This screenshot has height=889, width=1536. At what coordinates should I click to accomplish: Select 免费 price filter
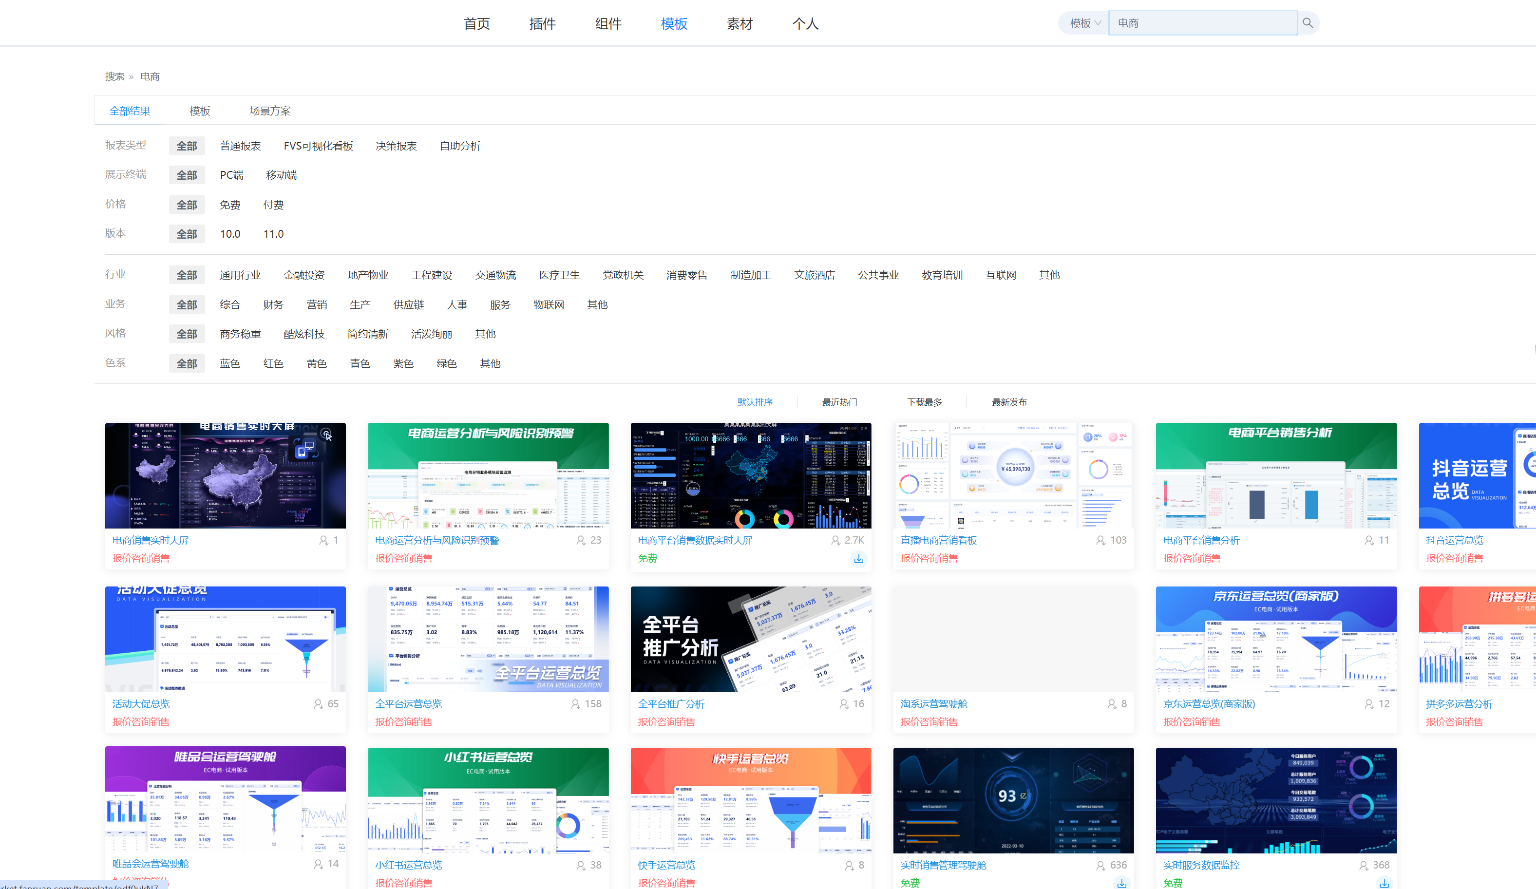pos(230,206)
